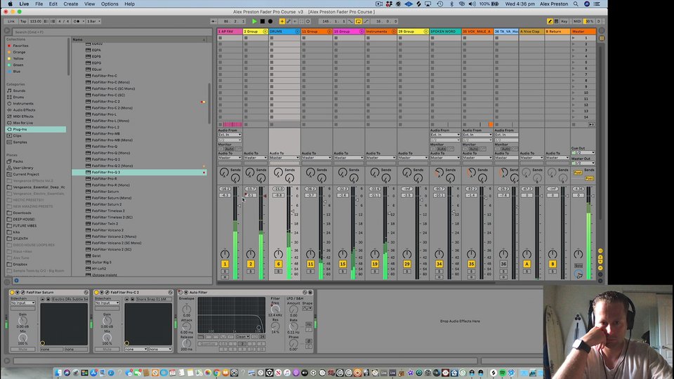The image size is (674, 379).
Task: Click the Link button
Action: [11, 21]
